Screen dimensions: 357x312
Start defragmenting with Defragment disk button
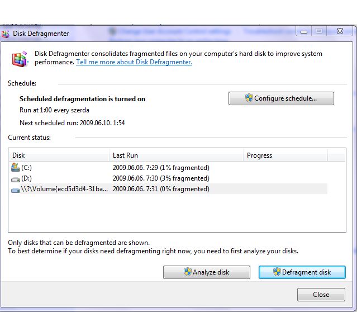tap(302, 272)
